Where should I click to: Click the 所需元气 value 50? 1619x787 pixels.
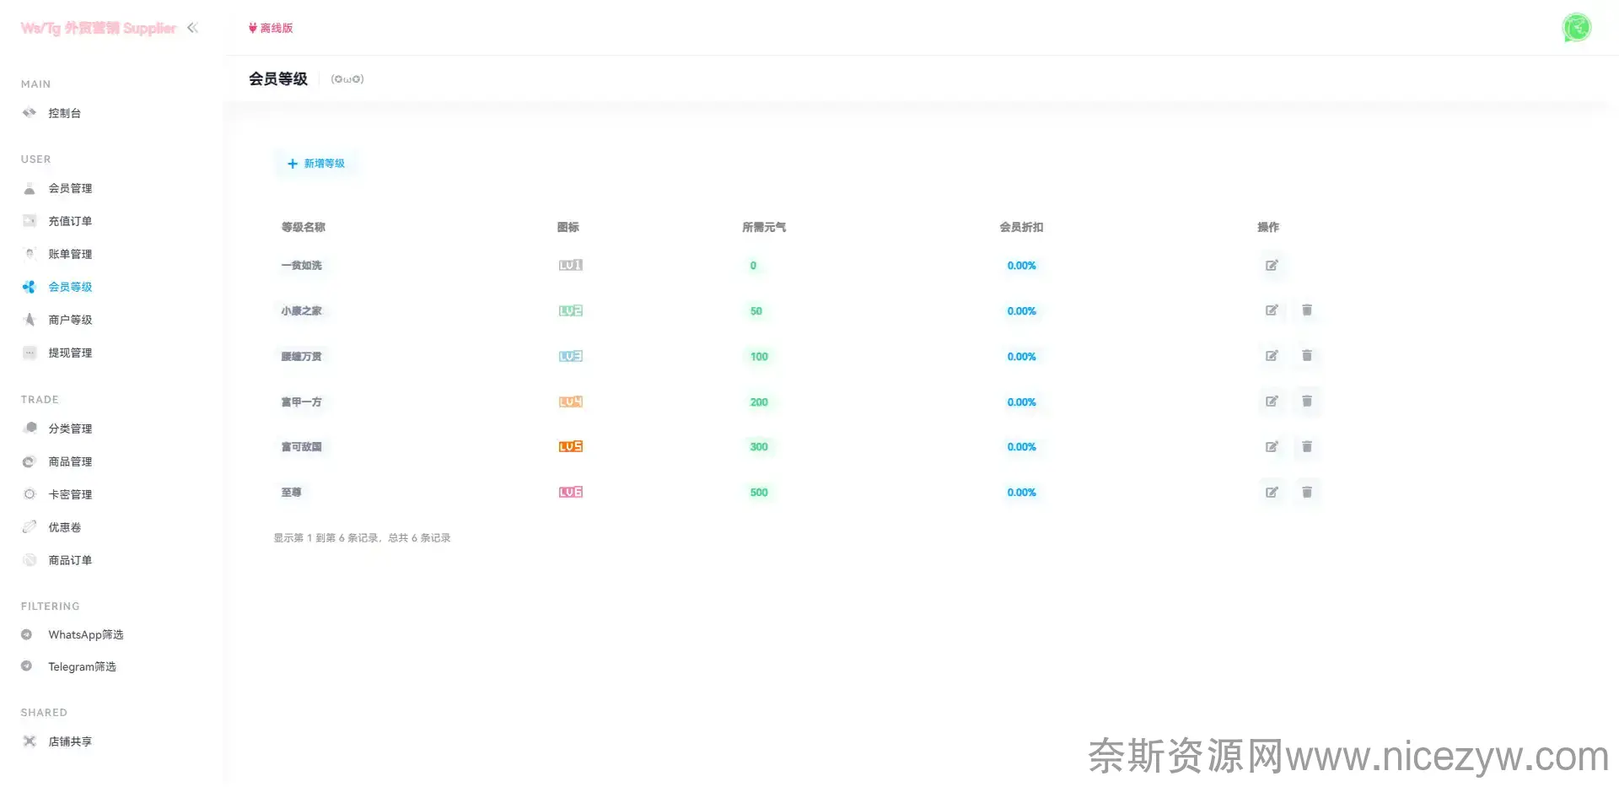[x=756, y=310]
